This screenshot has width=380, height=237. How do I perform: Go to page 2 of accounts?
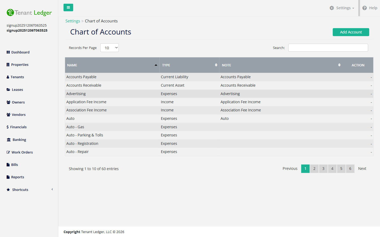314,169
